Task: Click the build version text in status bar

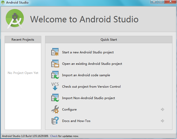Action: (x=25, y=136)
